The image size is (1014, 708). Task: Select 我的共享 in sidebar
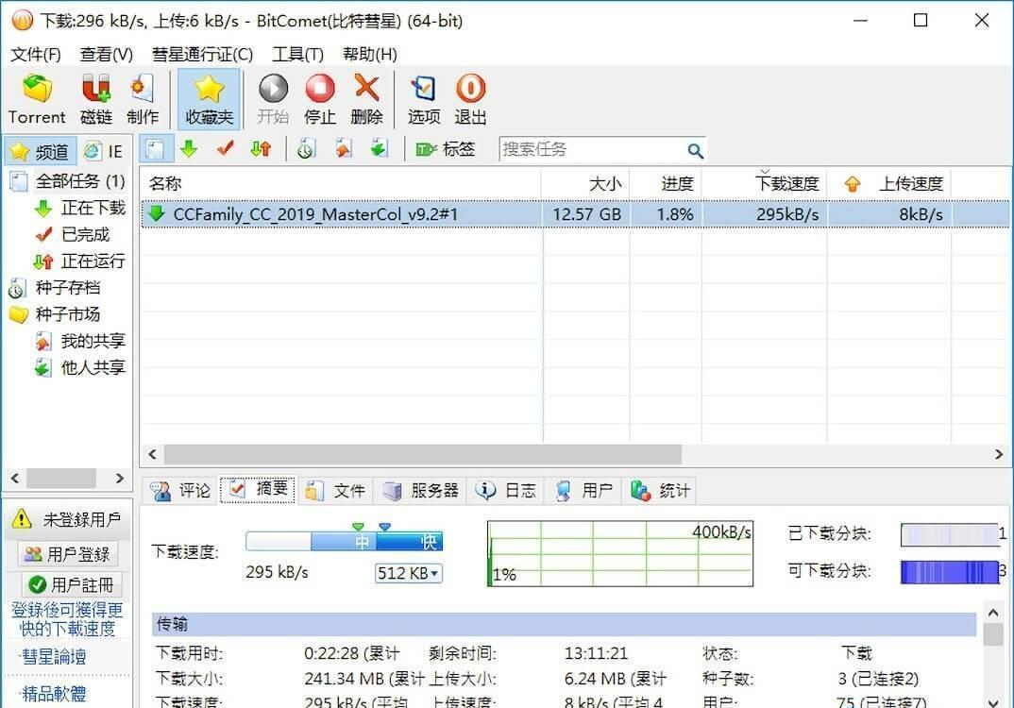(80, 341)
